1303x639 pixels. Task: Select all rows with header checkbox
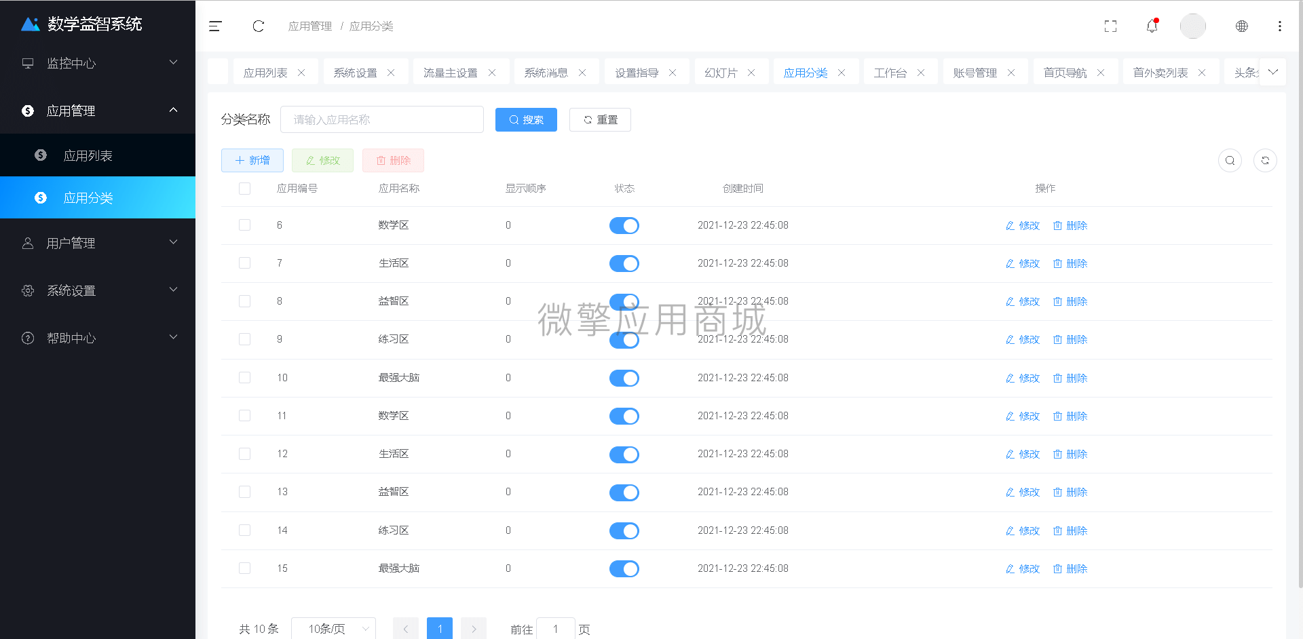[245, 189]
